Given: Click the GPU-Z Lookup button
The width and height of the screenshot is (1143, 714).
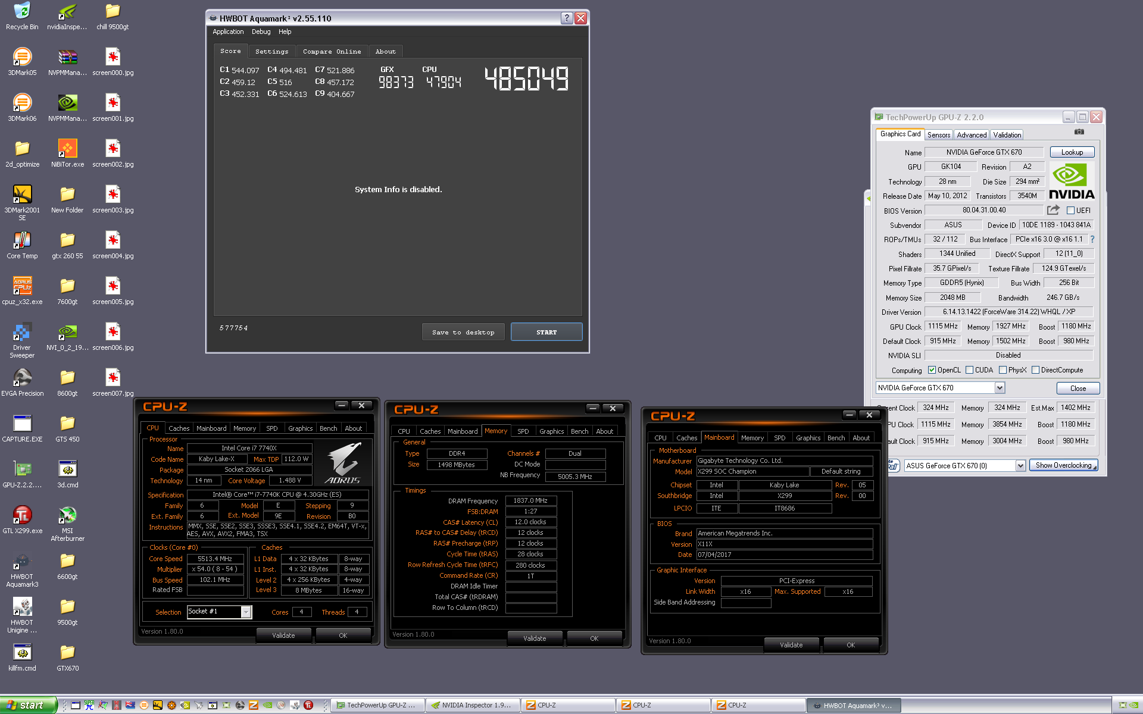Looking at the screenshot, I should click(1072, 152).
